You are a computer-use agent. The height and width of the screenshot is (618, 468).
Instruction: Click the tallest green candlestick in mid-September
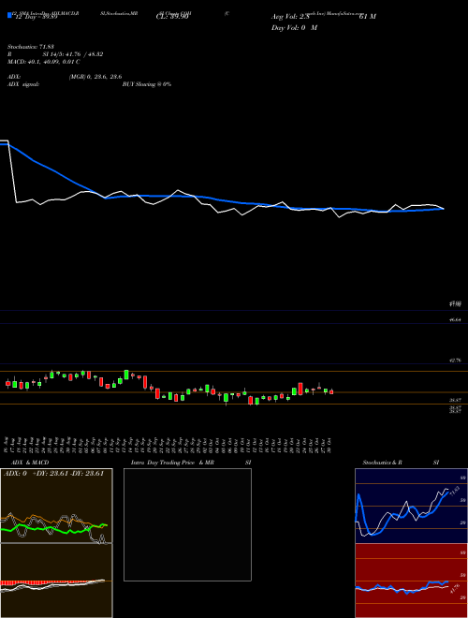[x=126, y=375]
